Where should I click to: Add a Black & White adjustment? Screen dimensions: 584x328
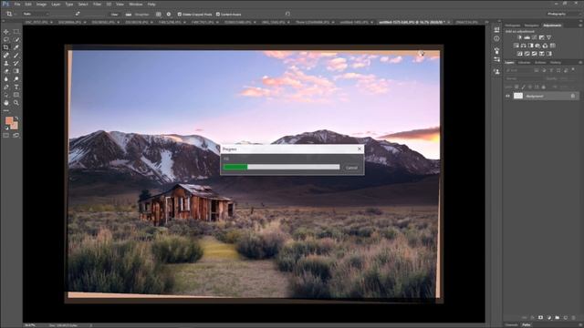tap(530, 46)
